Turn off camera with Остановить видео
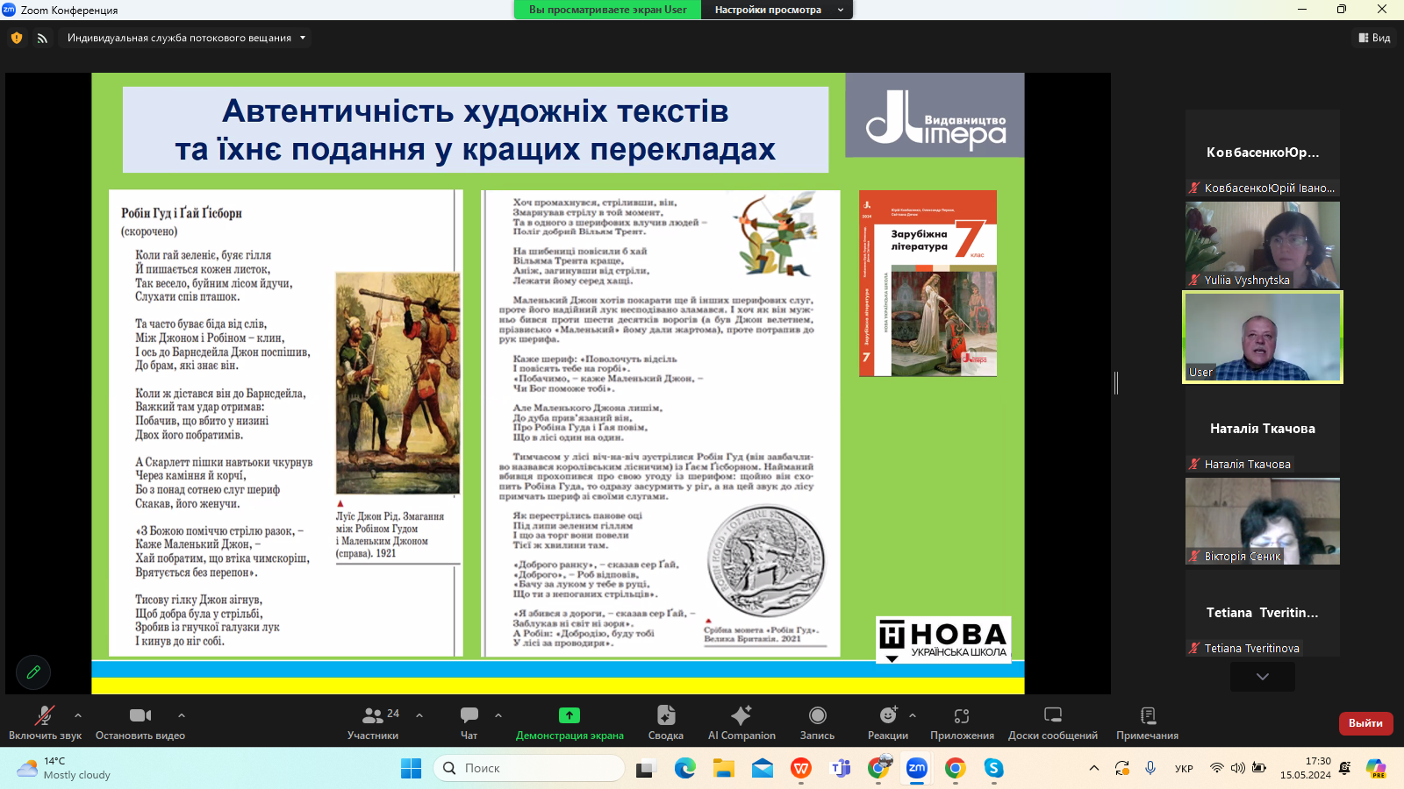This screenshot has height=789, width=1404. (x=140, y=722)
